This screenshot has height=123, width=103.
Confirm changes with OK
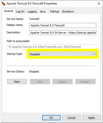[x=51, y=118]
